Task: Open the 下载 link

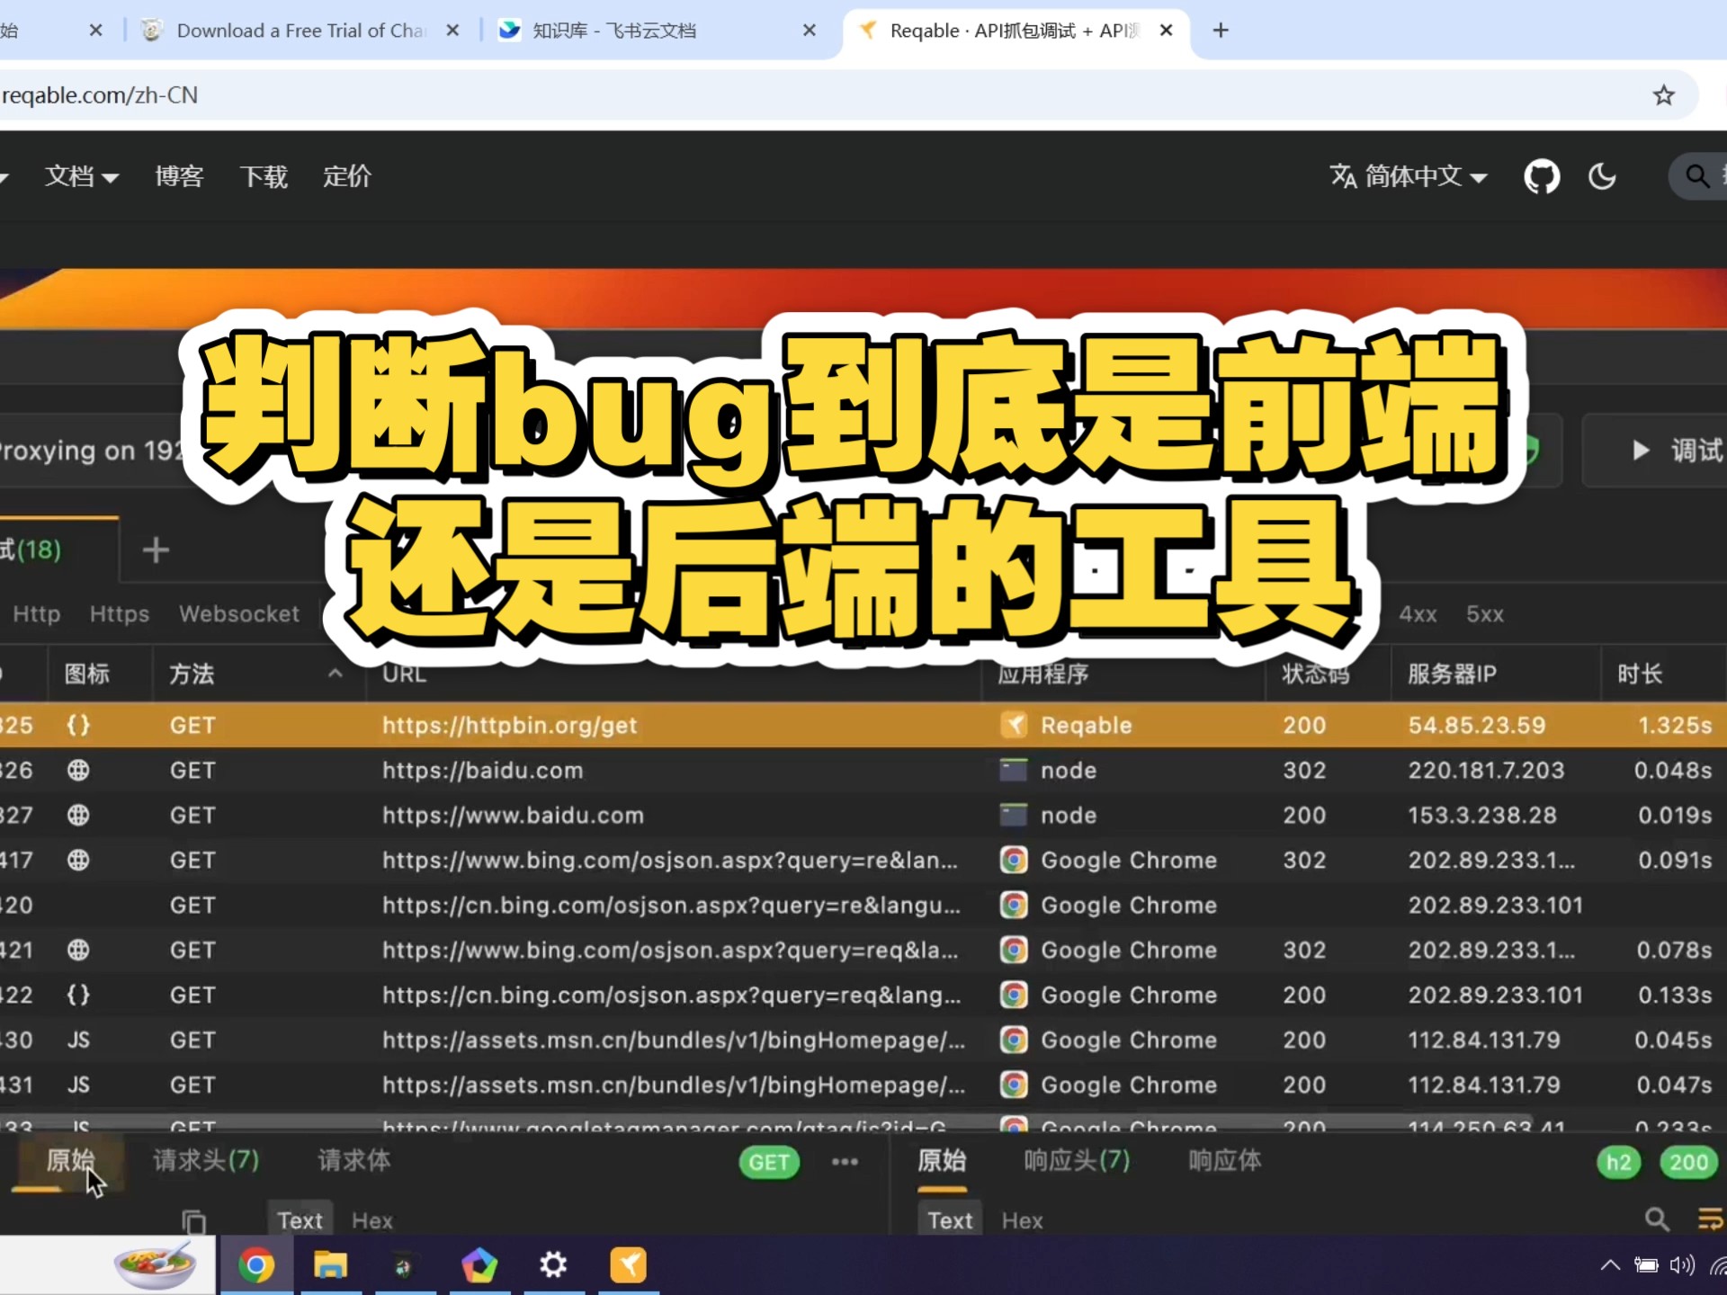Action: pyautogui.click(x=264, y=176)
